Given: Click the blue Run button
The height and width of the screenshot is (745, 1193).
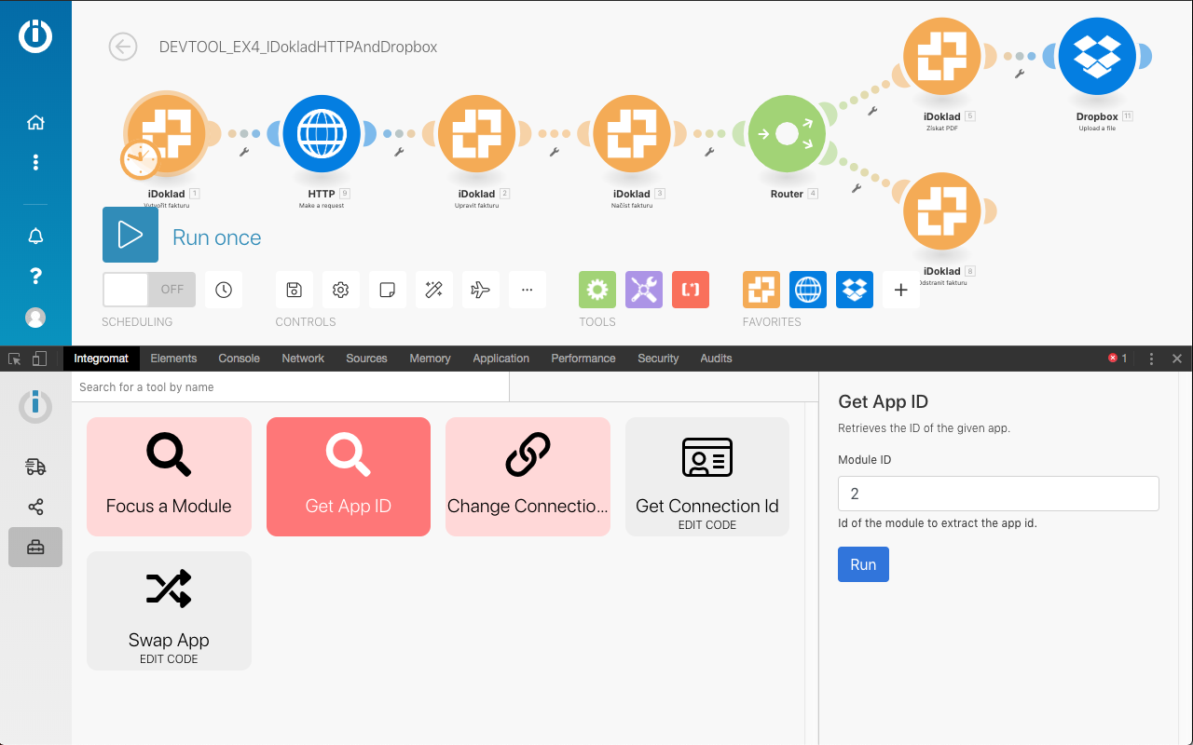Looking at the screenshot, I should [863, 564].
